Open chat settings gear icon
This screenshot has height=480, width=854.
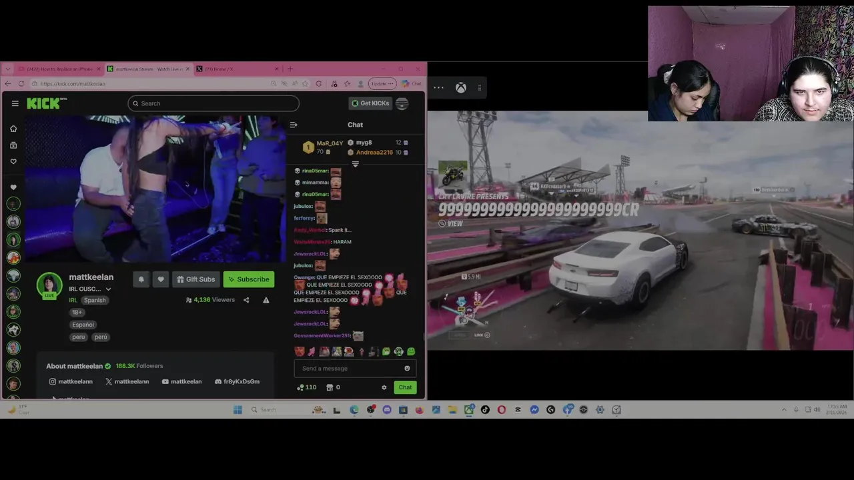pyautogui.click(x=384, y=387)
